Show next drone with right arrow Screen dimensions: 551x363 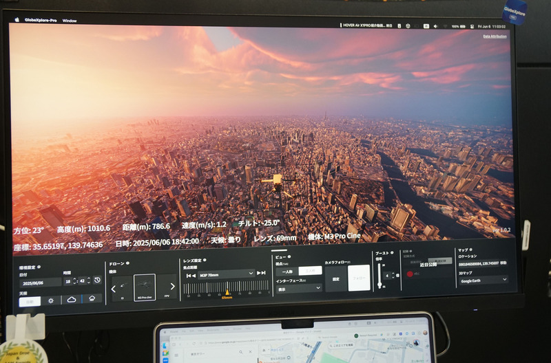172,287
